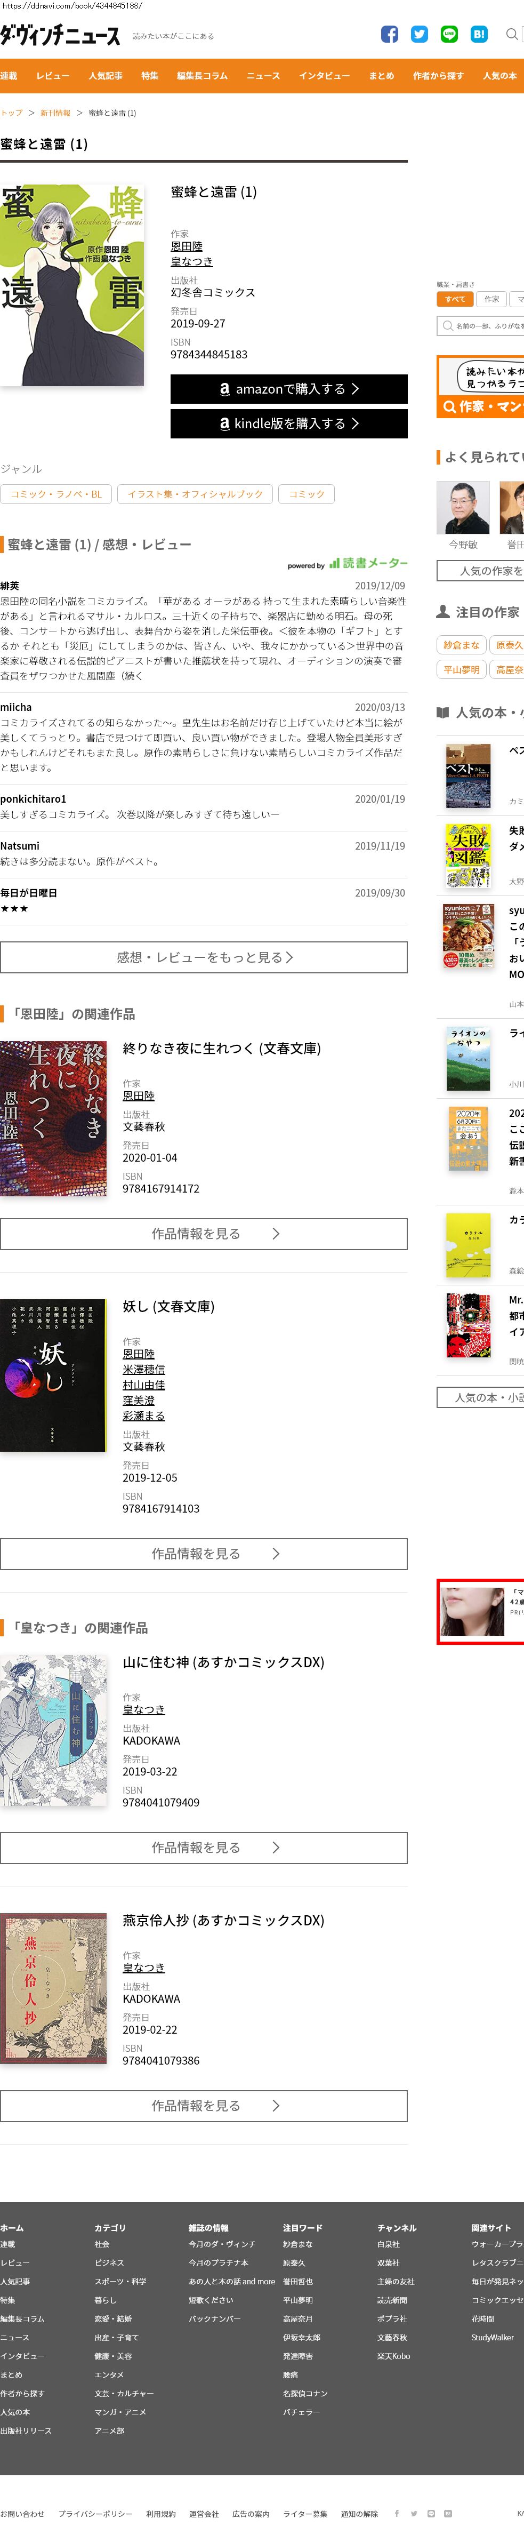Click the ダ・ヴィンチニュース site logo
Image resolution: width=524 pixels, height=2535 pixels.
coord(60,35)
